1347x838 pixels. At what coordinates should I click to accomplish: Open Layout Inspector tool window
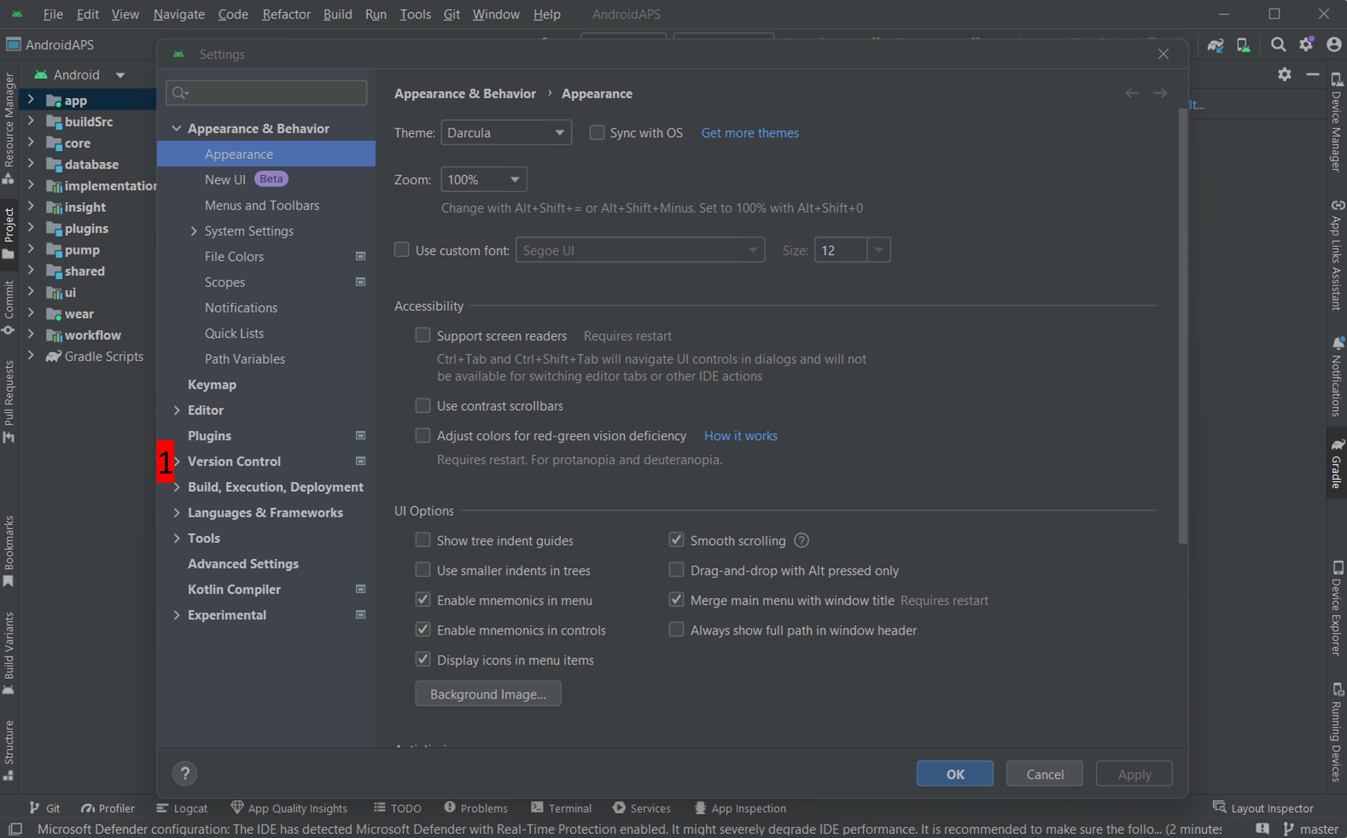[1263, 808]
